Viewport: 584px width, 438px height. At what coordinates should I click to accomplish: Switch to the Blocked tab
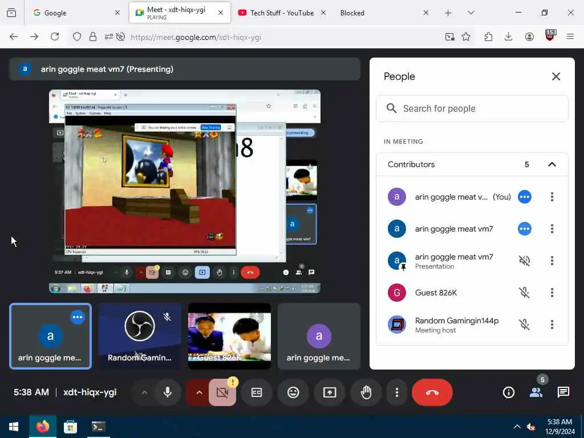coord(384,13)
